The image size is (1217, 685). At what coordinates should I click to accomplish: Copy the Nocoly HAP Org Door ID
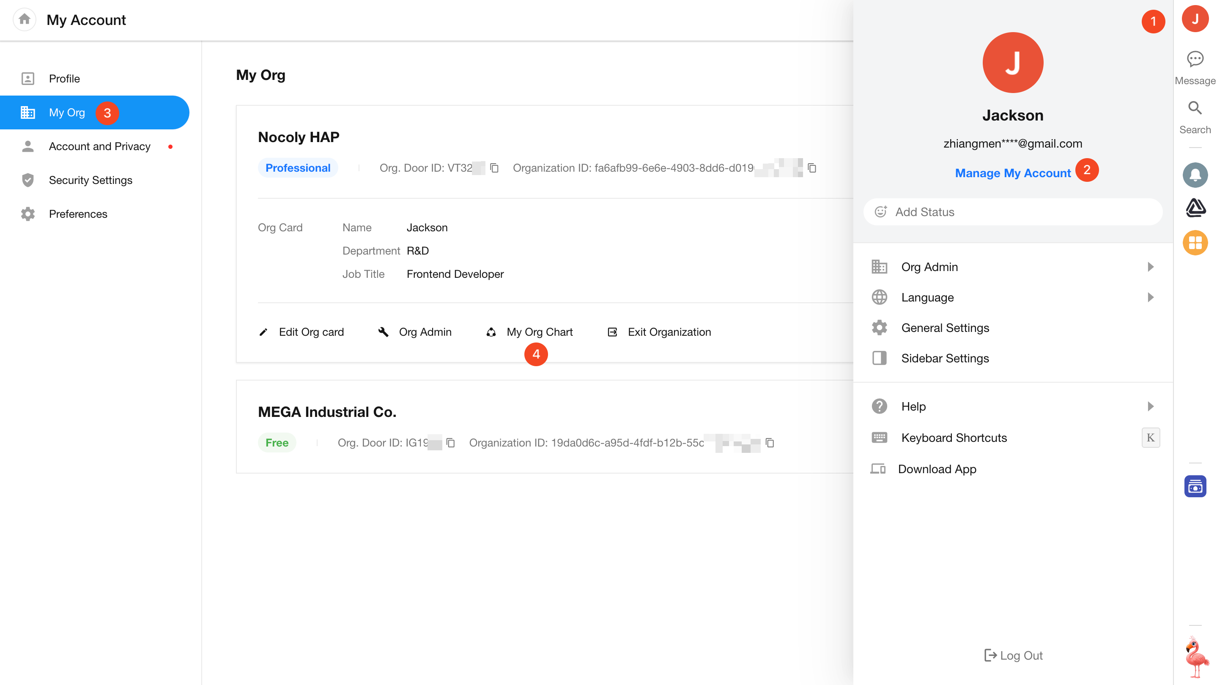494,168
